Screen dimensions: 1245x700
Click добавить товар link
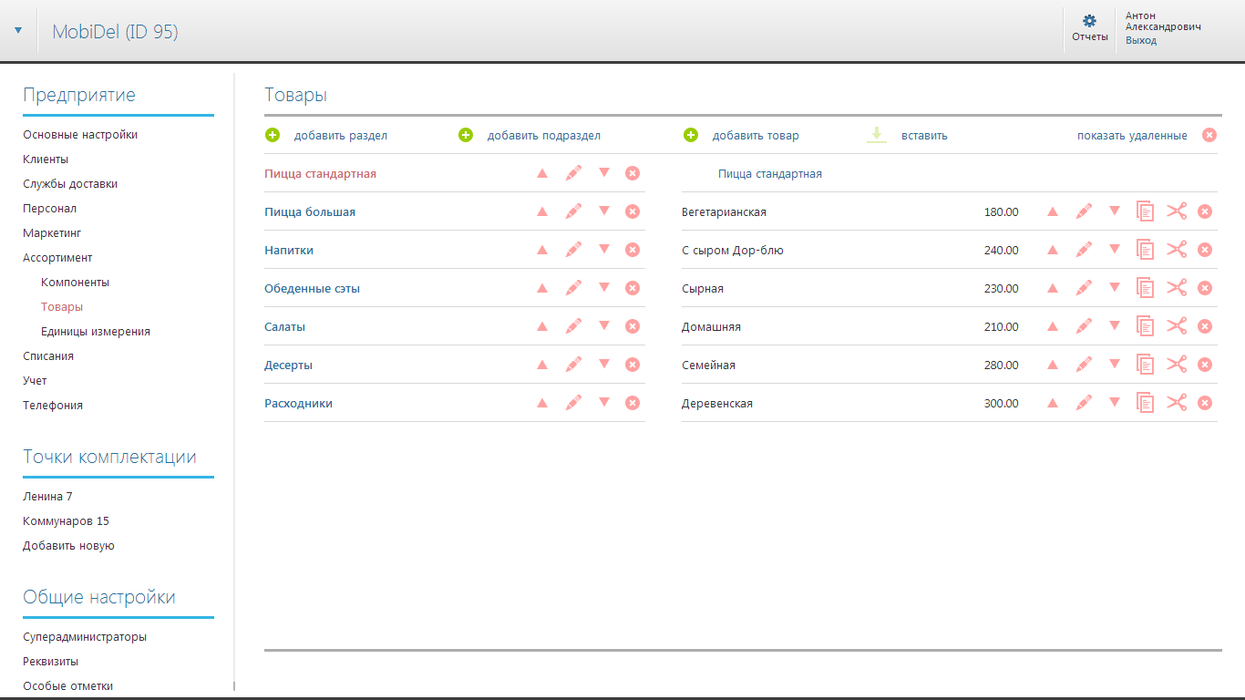click(x=756, y=136)
